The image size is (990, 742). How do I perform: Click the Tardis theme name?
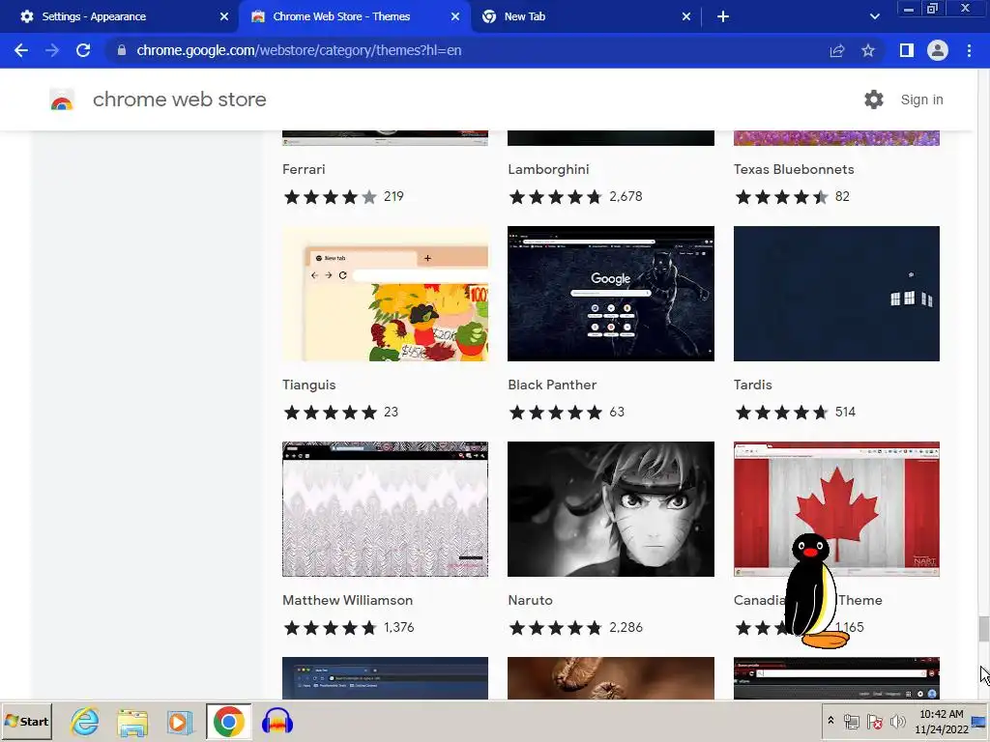pos(752,385)
